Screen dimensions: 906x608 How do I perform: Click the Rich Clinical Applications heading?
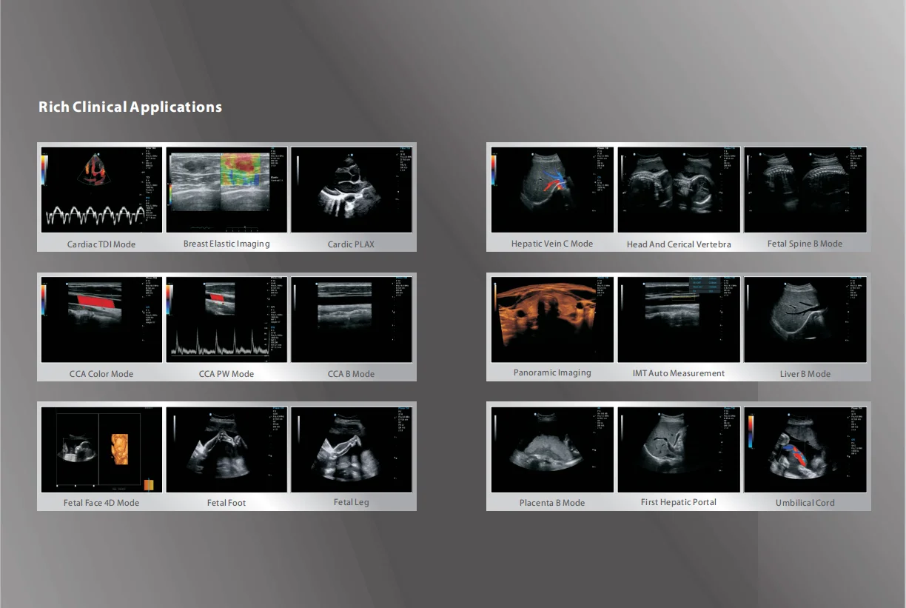[x=130, y=107]
